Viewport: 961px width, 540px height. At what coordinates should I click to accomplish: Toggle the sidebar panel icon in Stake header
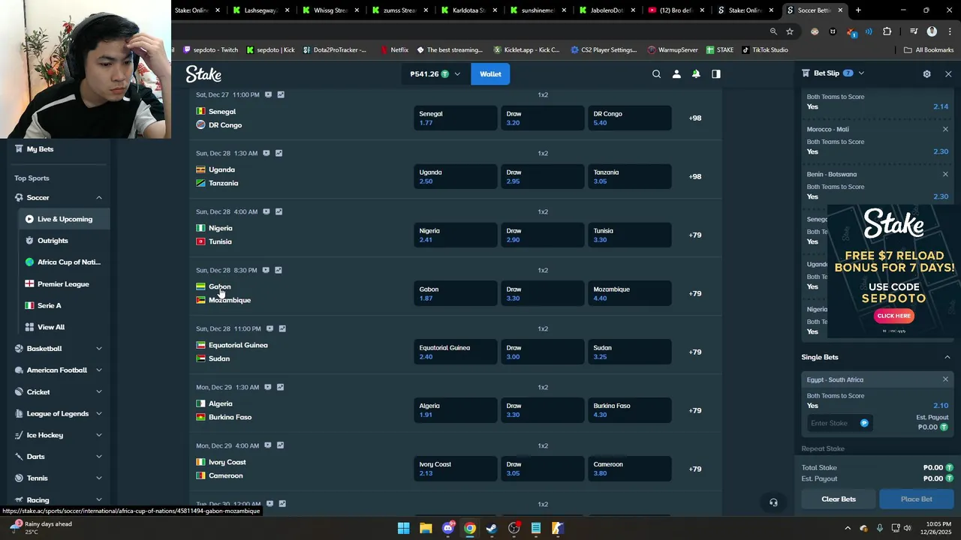pyautogui.click(x=716, y=74)
